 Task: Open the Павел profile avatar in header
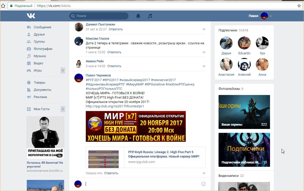tap(264, 16)
